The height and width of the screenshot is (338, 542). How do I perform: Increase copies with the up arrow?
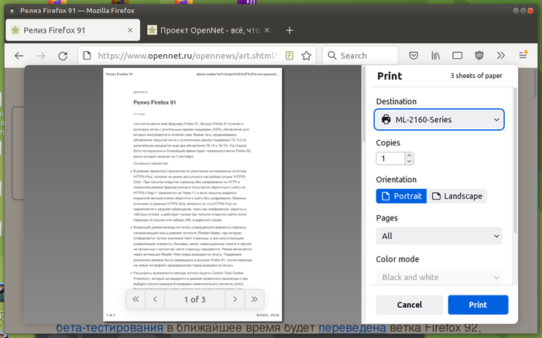409,155
